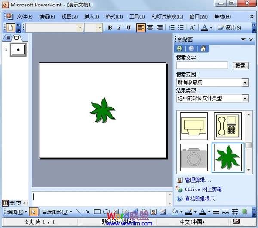Viewport: 258px width, 228px height.
Task: Go forward in clip art task pane
Action: point(191,48)
